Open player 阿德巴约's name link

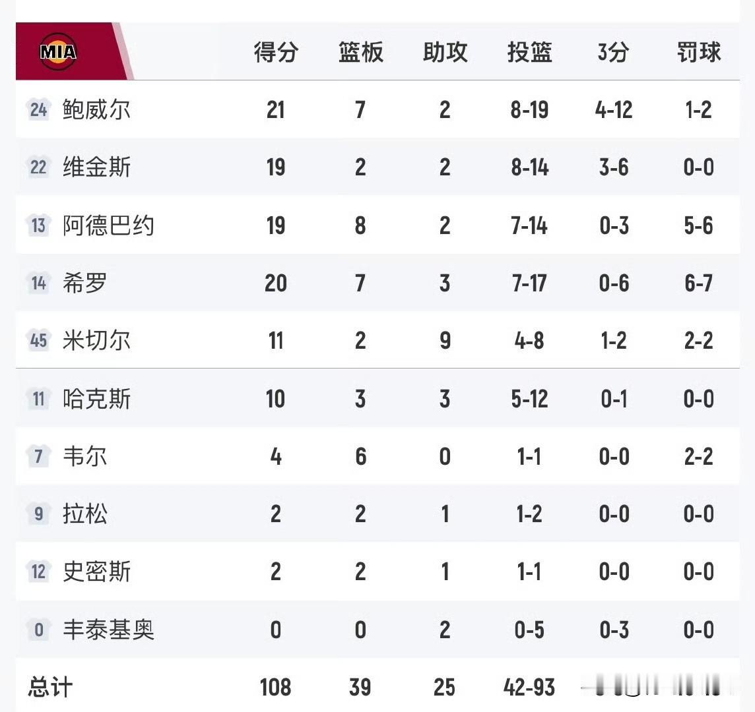[108, 225]
